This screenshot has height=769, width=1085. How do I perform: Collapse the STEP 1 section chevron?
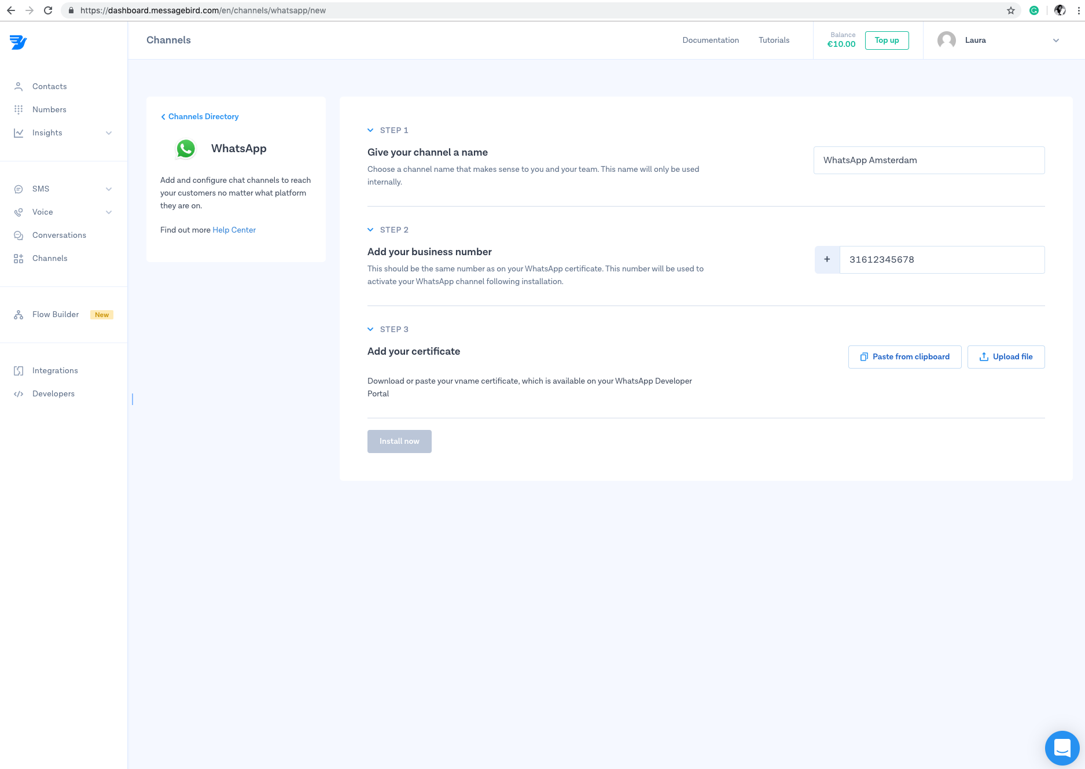tap(370, 130)
